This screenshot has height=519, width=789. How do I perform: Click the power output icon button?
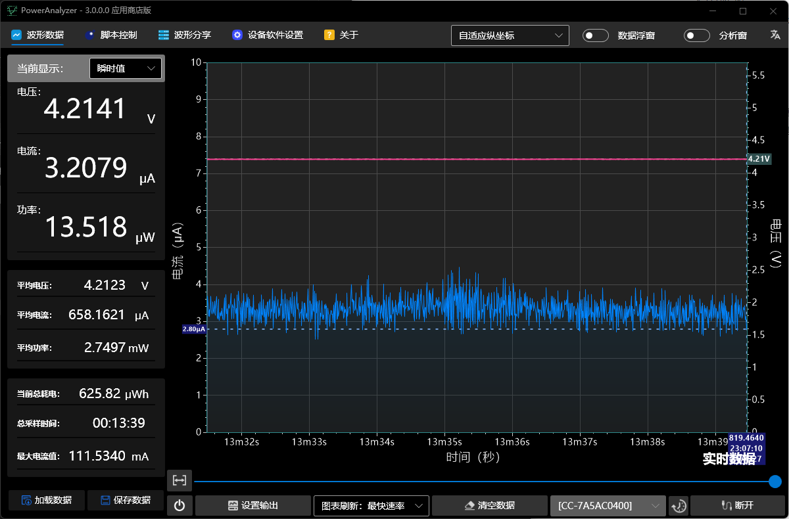pos(179,505)
